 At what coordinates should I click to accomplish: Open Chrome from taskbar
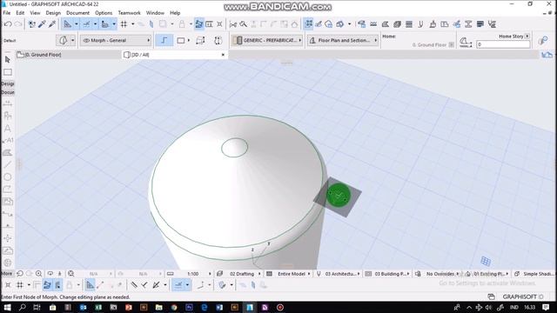tap(174, 307)
